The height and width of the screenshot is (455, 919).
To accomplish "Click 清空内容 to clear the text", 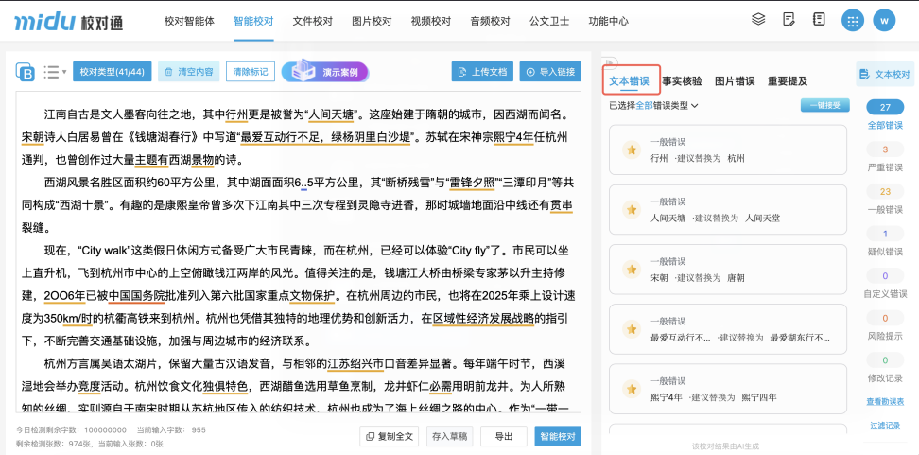I will click(189, 72).
